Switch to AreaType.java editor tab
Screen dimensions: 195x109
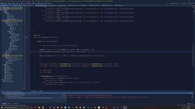(64, 5)
